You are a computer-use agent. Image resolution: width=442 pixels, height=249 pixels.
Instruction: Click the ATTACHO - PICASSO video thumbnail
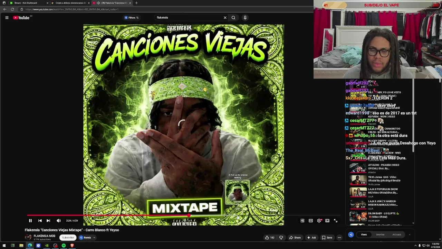pos(358,168)
